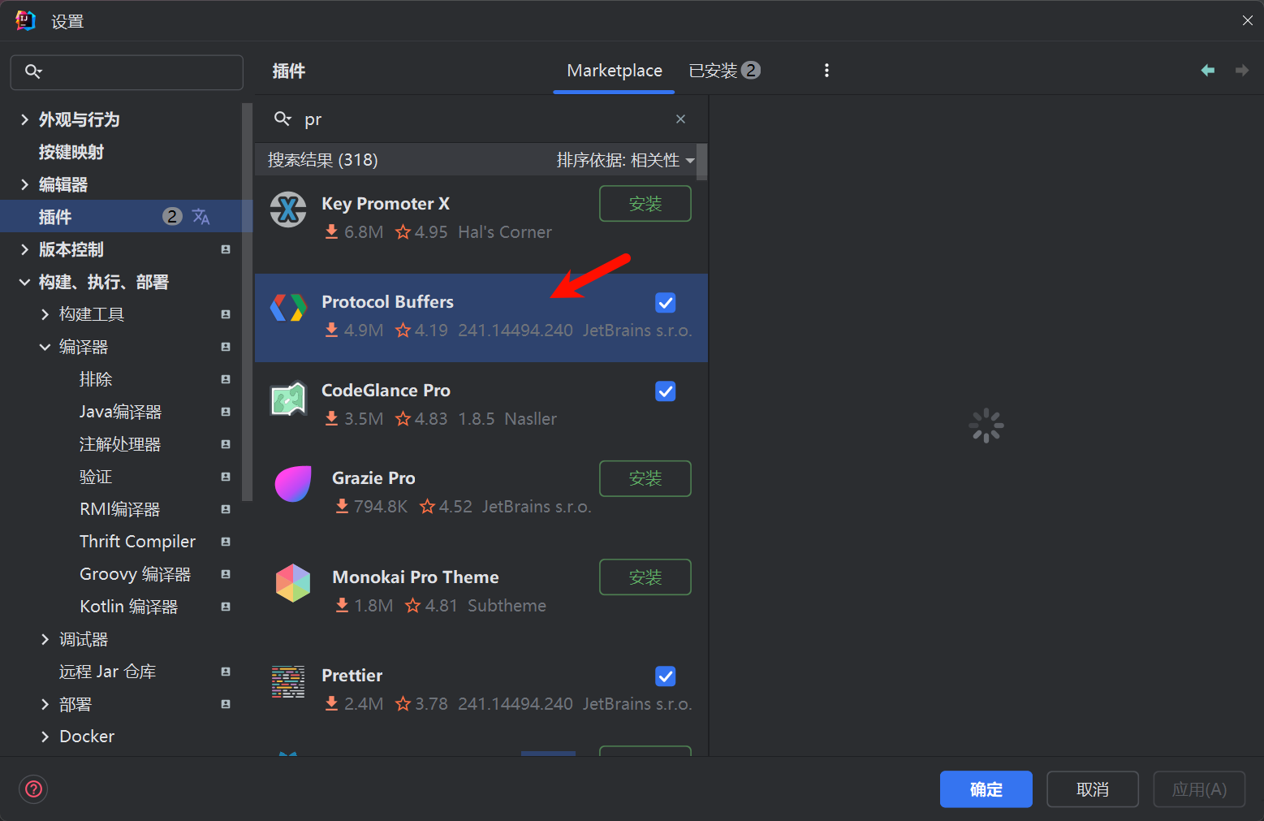1264x821 pixels.
Task: Click the Grazie Pro plugin icon
Action: click(293, 485)
